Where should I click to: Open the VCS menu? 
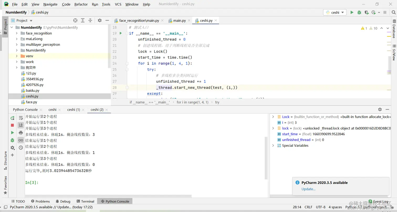[x=118, y=4]
